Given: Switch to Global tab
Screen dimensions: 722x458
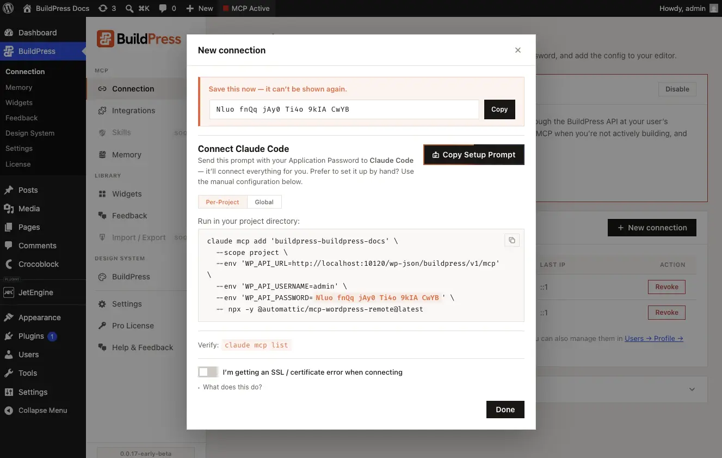Looking at the screenshot, I should click(x=264, y=202).
